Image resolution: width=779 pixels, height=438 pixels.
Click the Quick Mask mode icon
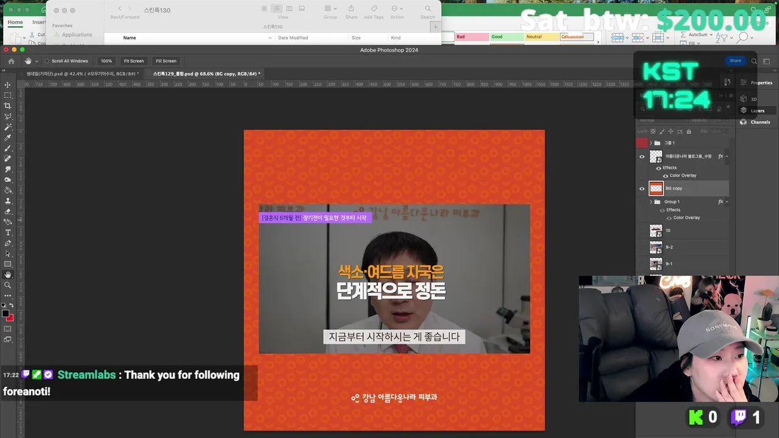(8, 329)
